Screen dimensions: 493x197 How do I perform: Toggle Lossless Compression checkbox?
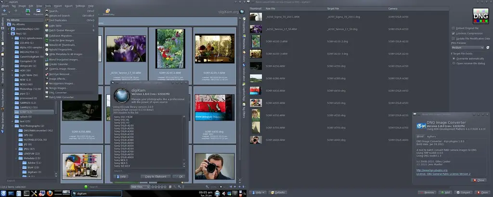tap(453, 33)
